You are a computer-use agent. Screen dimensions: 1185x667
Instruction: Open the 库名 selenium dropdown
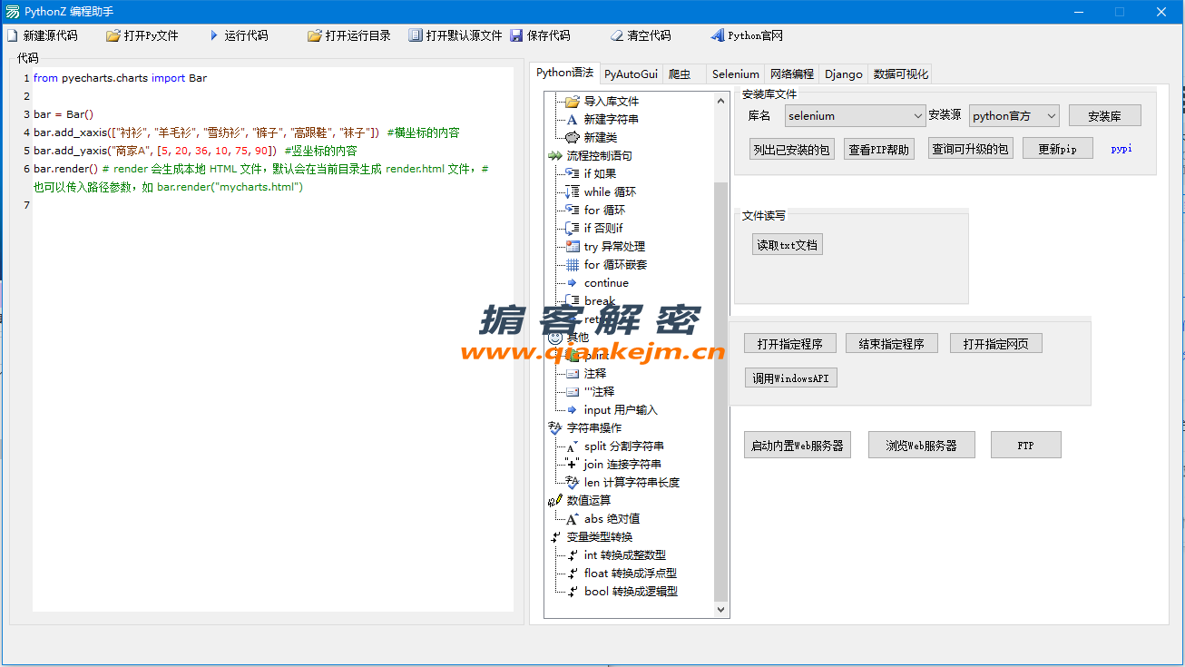click(x=856, y=116)
